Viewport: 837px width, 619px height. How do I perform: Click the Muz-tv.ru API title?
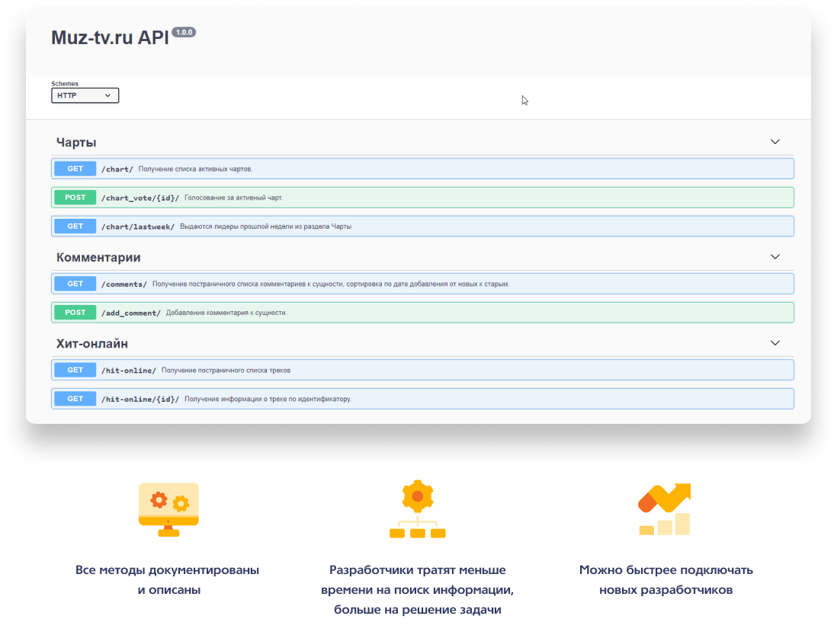110,38
